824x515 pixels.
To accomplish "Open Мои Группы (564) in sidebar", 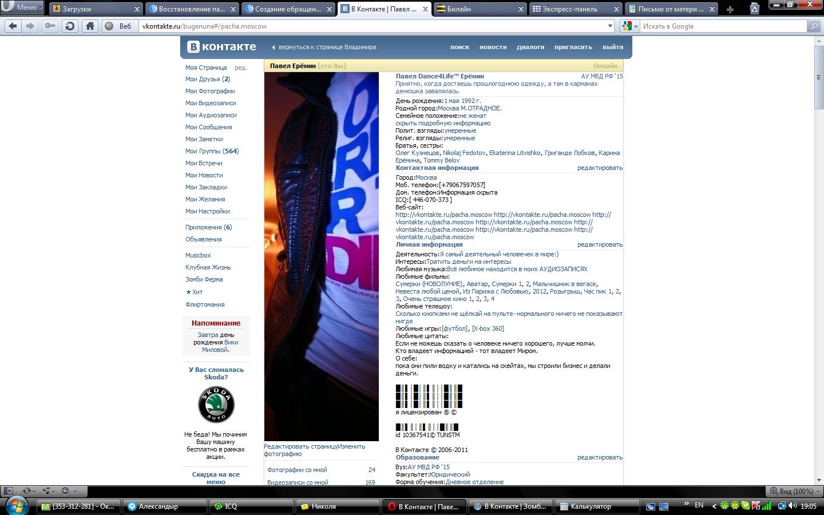I will pyautogui.click(x=212, y=151).
